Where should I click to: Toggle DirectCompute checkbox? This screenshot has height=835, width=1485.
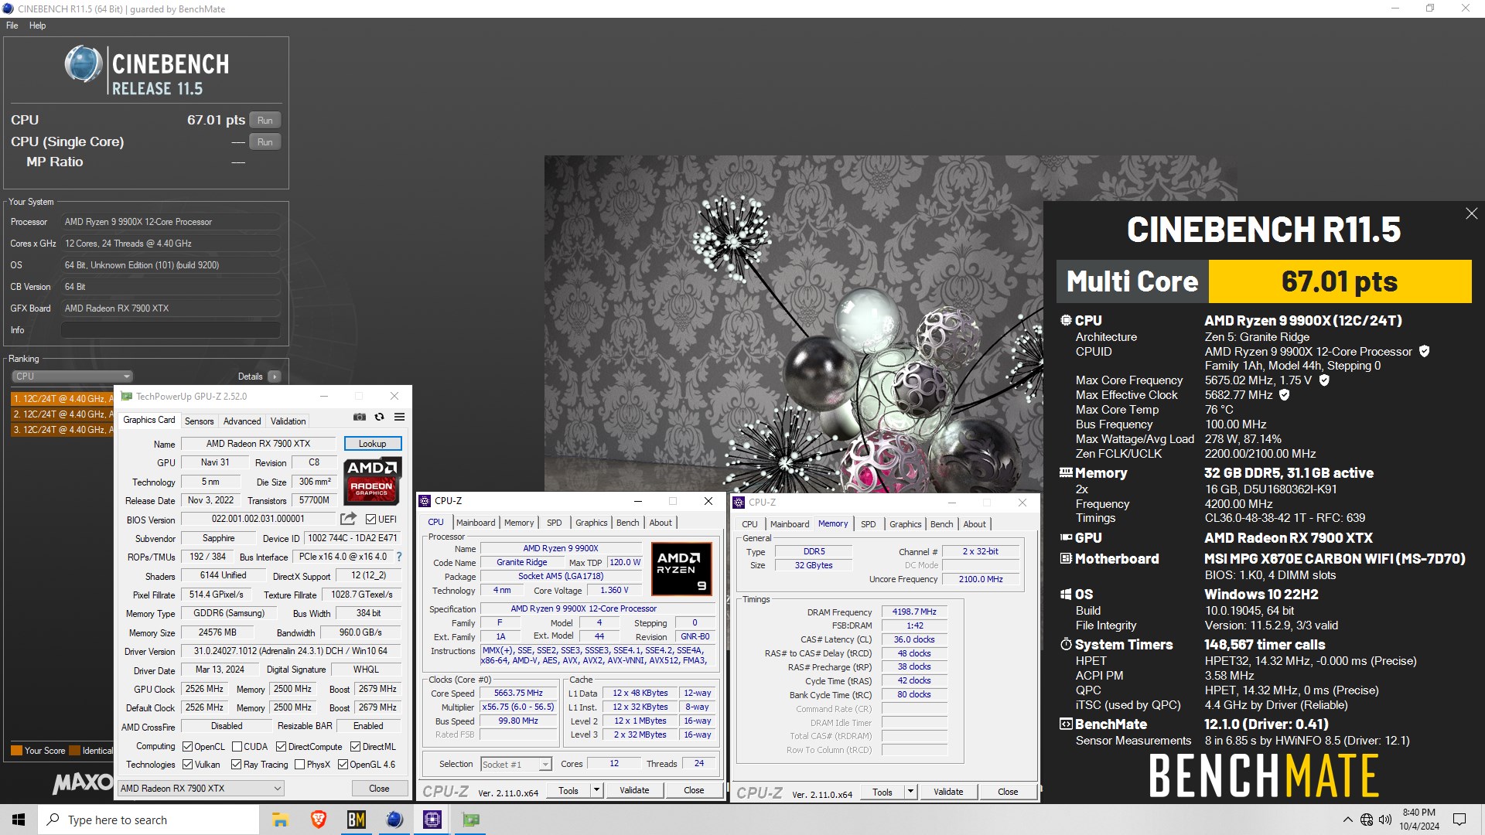(x=281, y=747)
